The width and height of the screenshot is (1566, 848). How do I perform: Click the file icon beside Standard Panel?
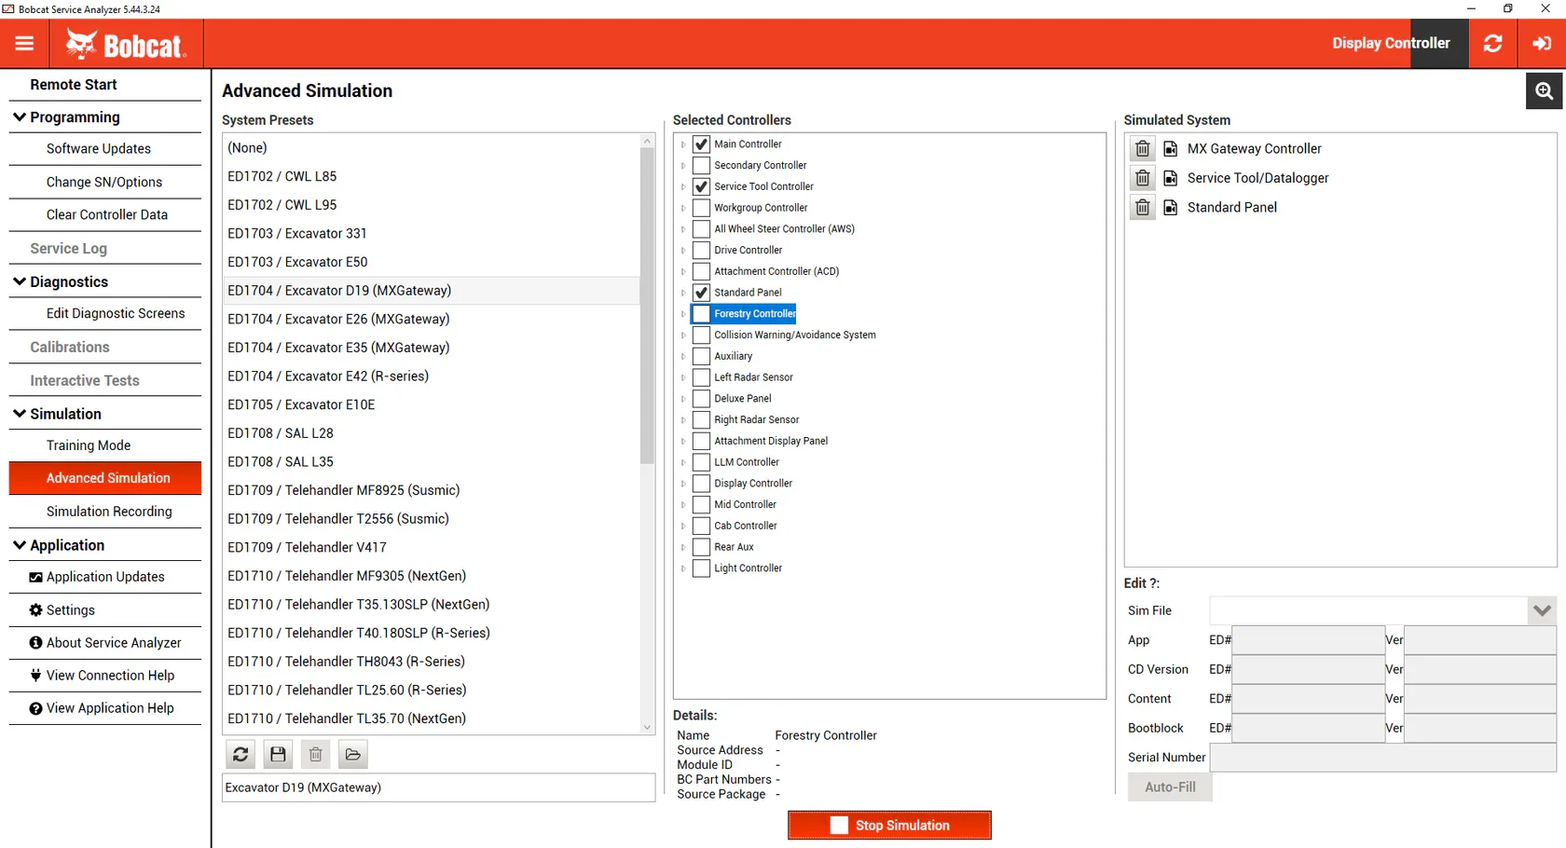point(1171,208)
